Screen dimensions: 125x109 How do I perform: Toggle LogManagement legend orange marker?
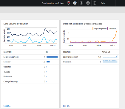click(93, 28)
